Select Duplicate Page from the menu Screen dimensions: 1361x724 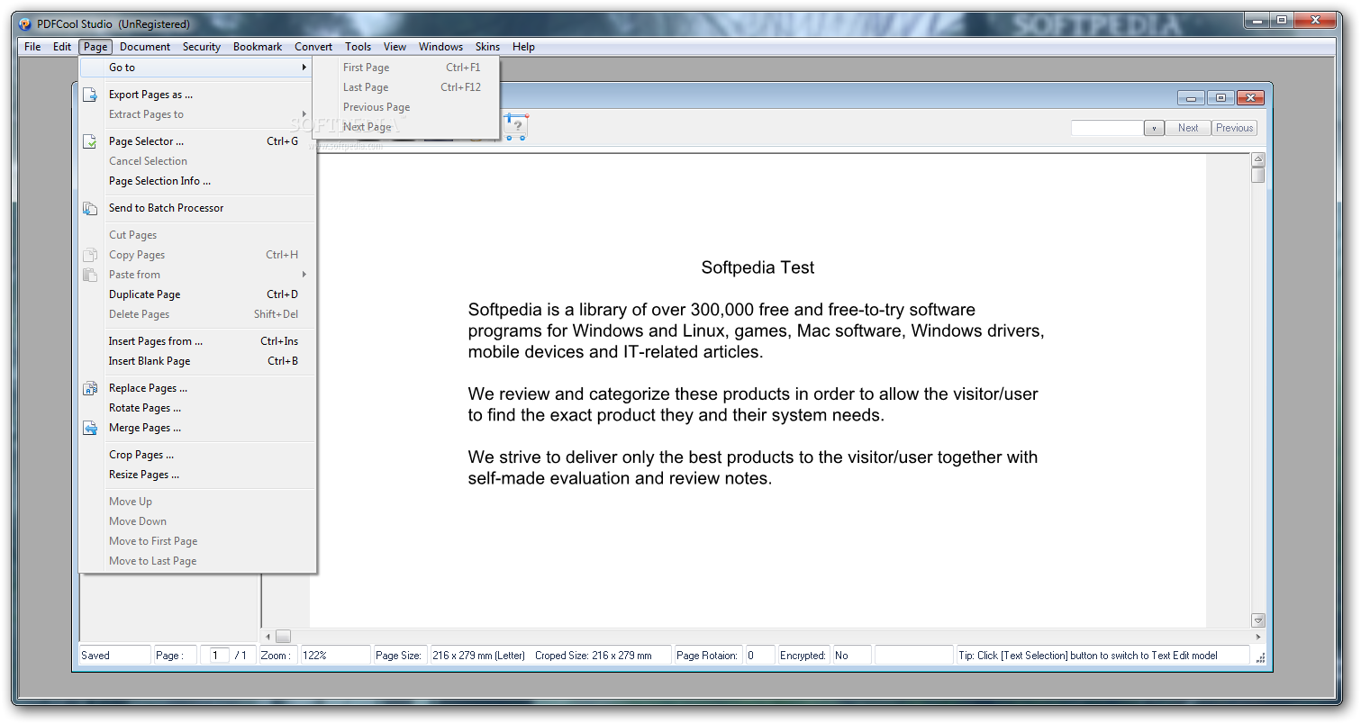(x=197, y=294)
